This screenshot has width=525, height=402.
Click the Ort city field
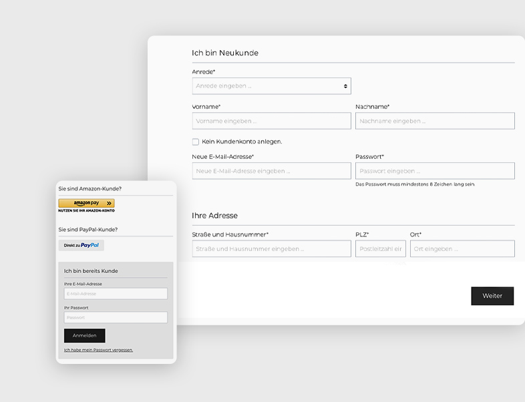462,249
